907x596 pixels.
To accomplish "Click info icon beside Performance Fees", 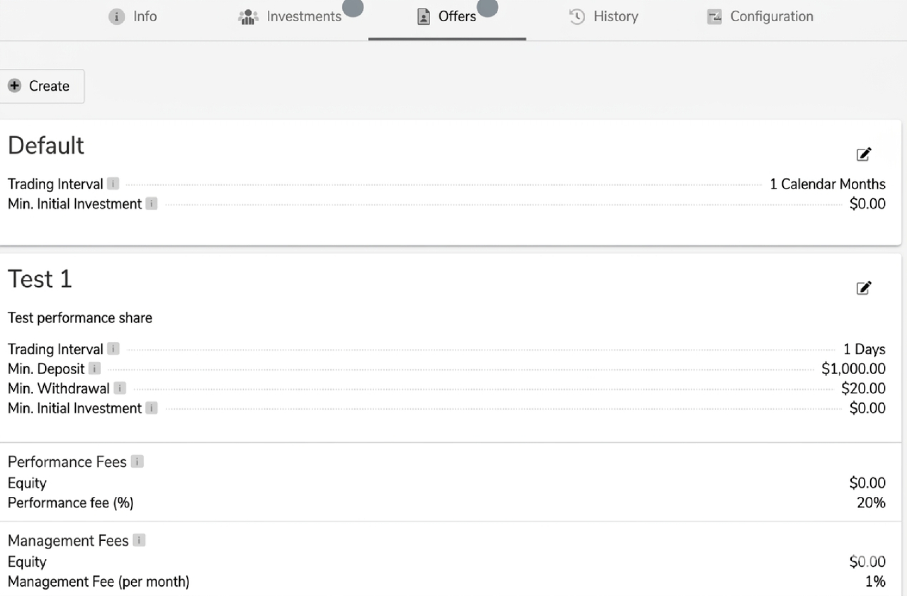I will (x=137, y=461).
